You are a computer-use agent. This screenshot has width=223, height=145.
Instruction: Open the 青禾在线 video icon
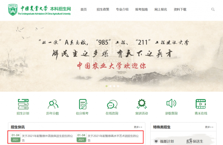click(x=201, y=104)
